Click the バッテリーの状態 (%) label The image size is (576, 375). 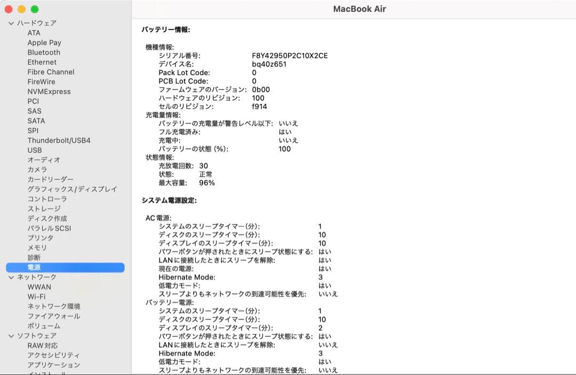click(193, 149)
